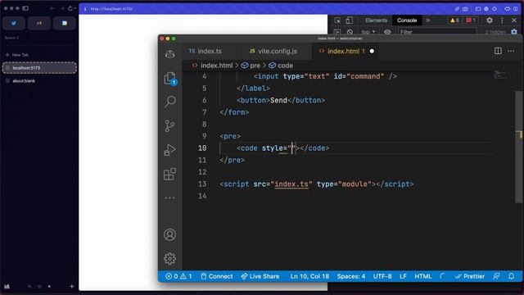524x295 pixels.
Task: Open console settings blue gear
Action: tap(514, 31)
